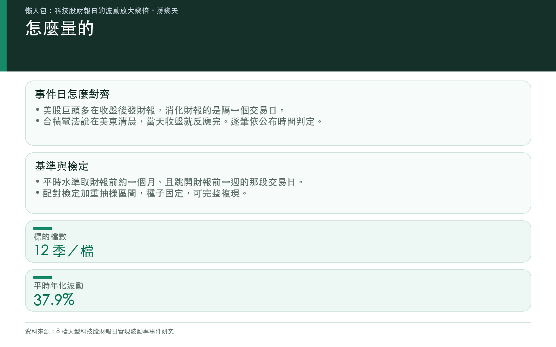Click the value 37.9%

tap(54, 300)
